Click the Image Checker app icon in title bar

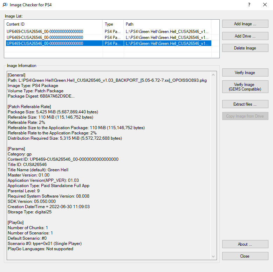[5, 5]
